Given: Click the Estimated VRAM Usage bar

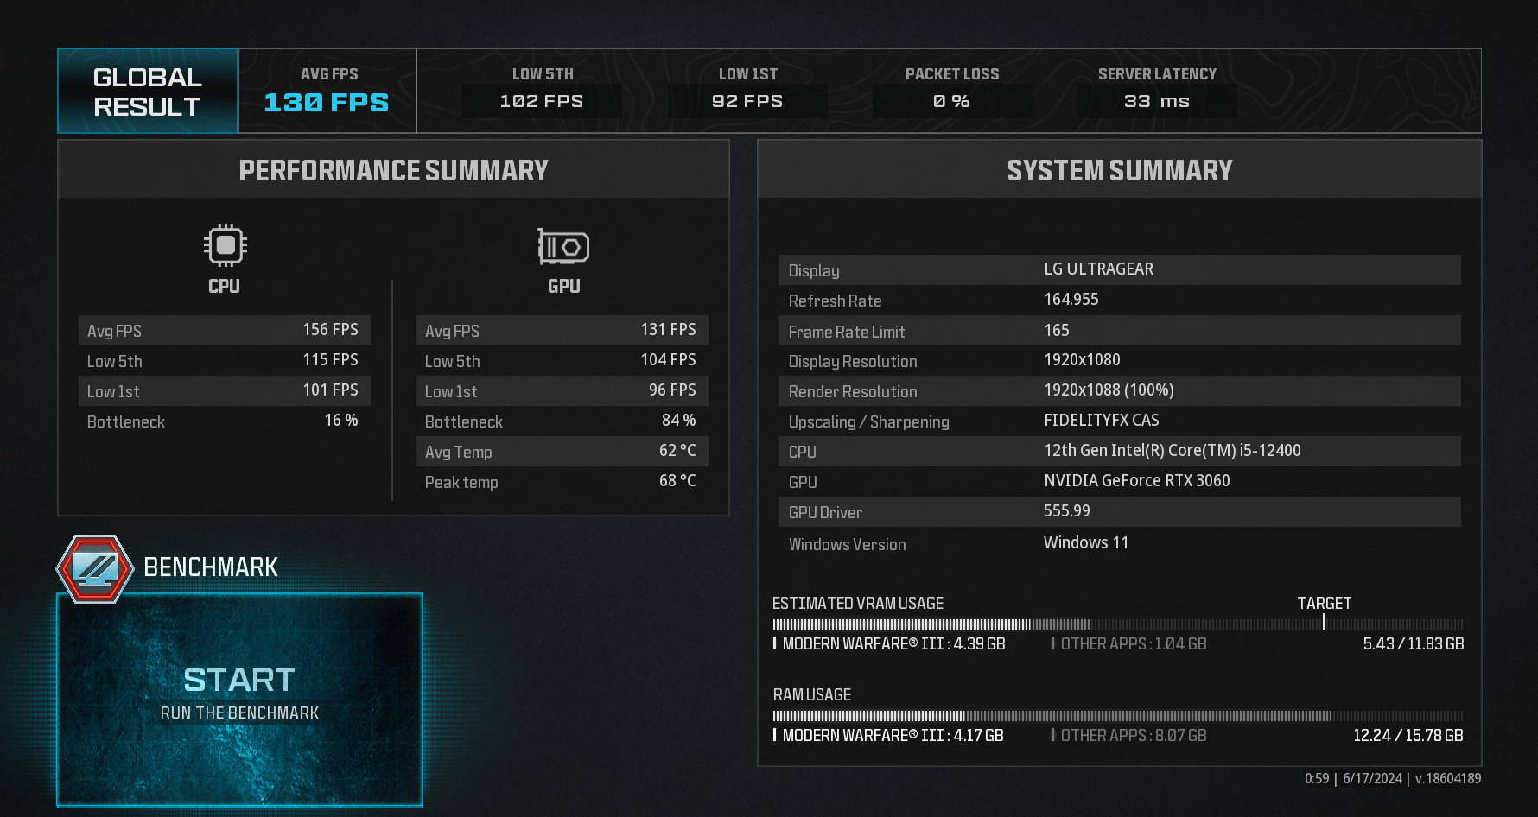Looking at the screenshot, I should [x=1118, y=624].
